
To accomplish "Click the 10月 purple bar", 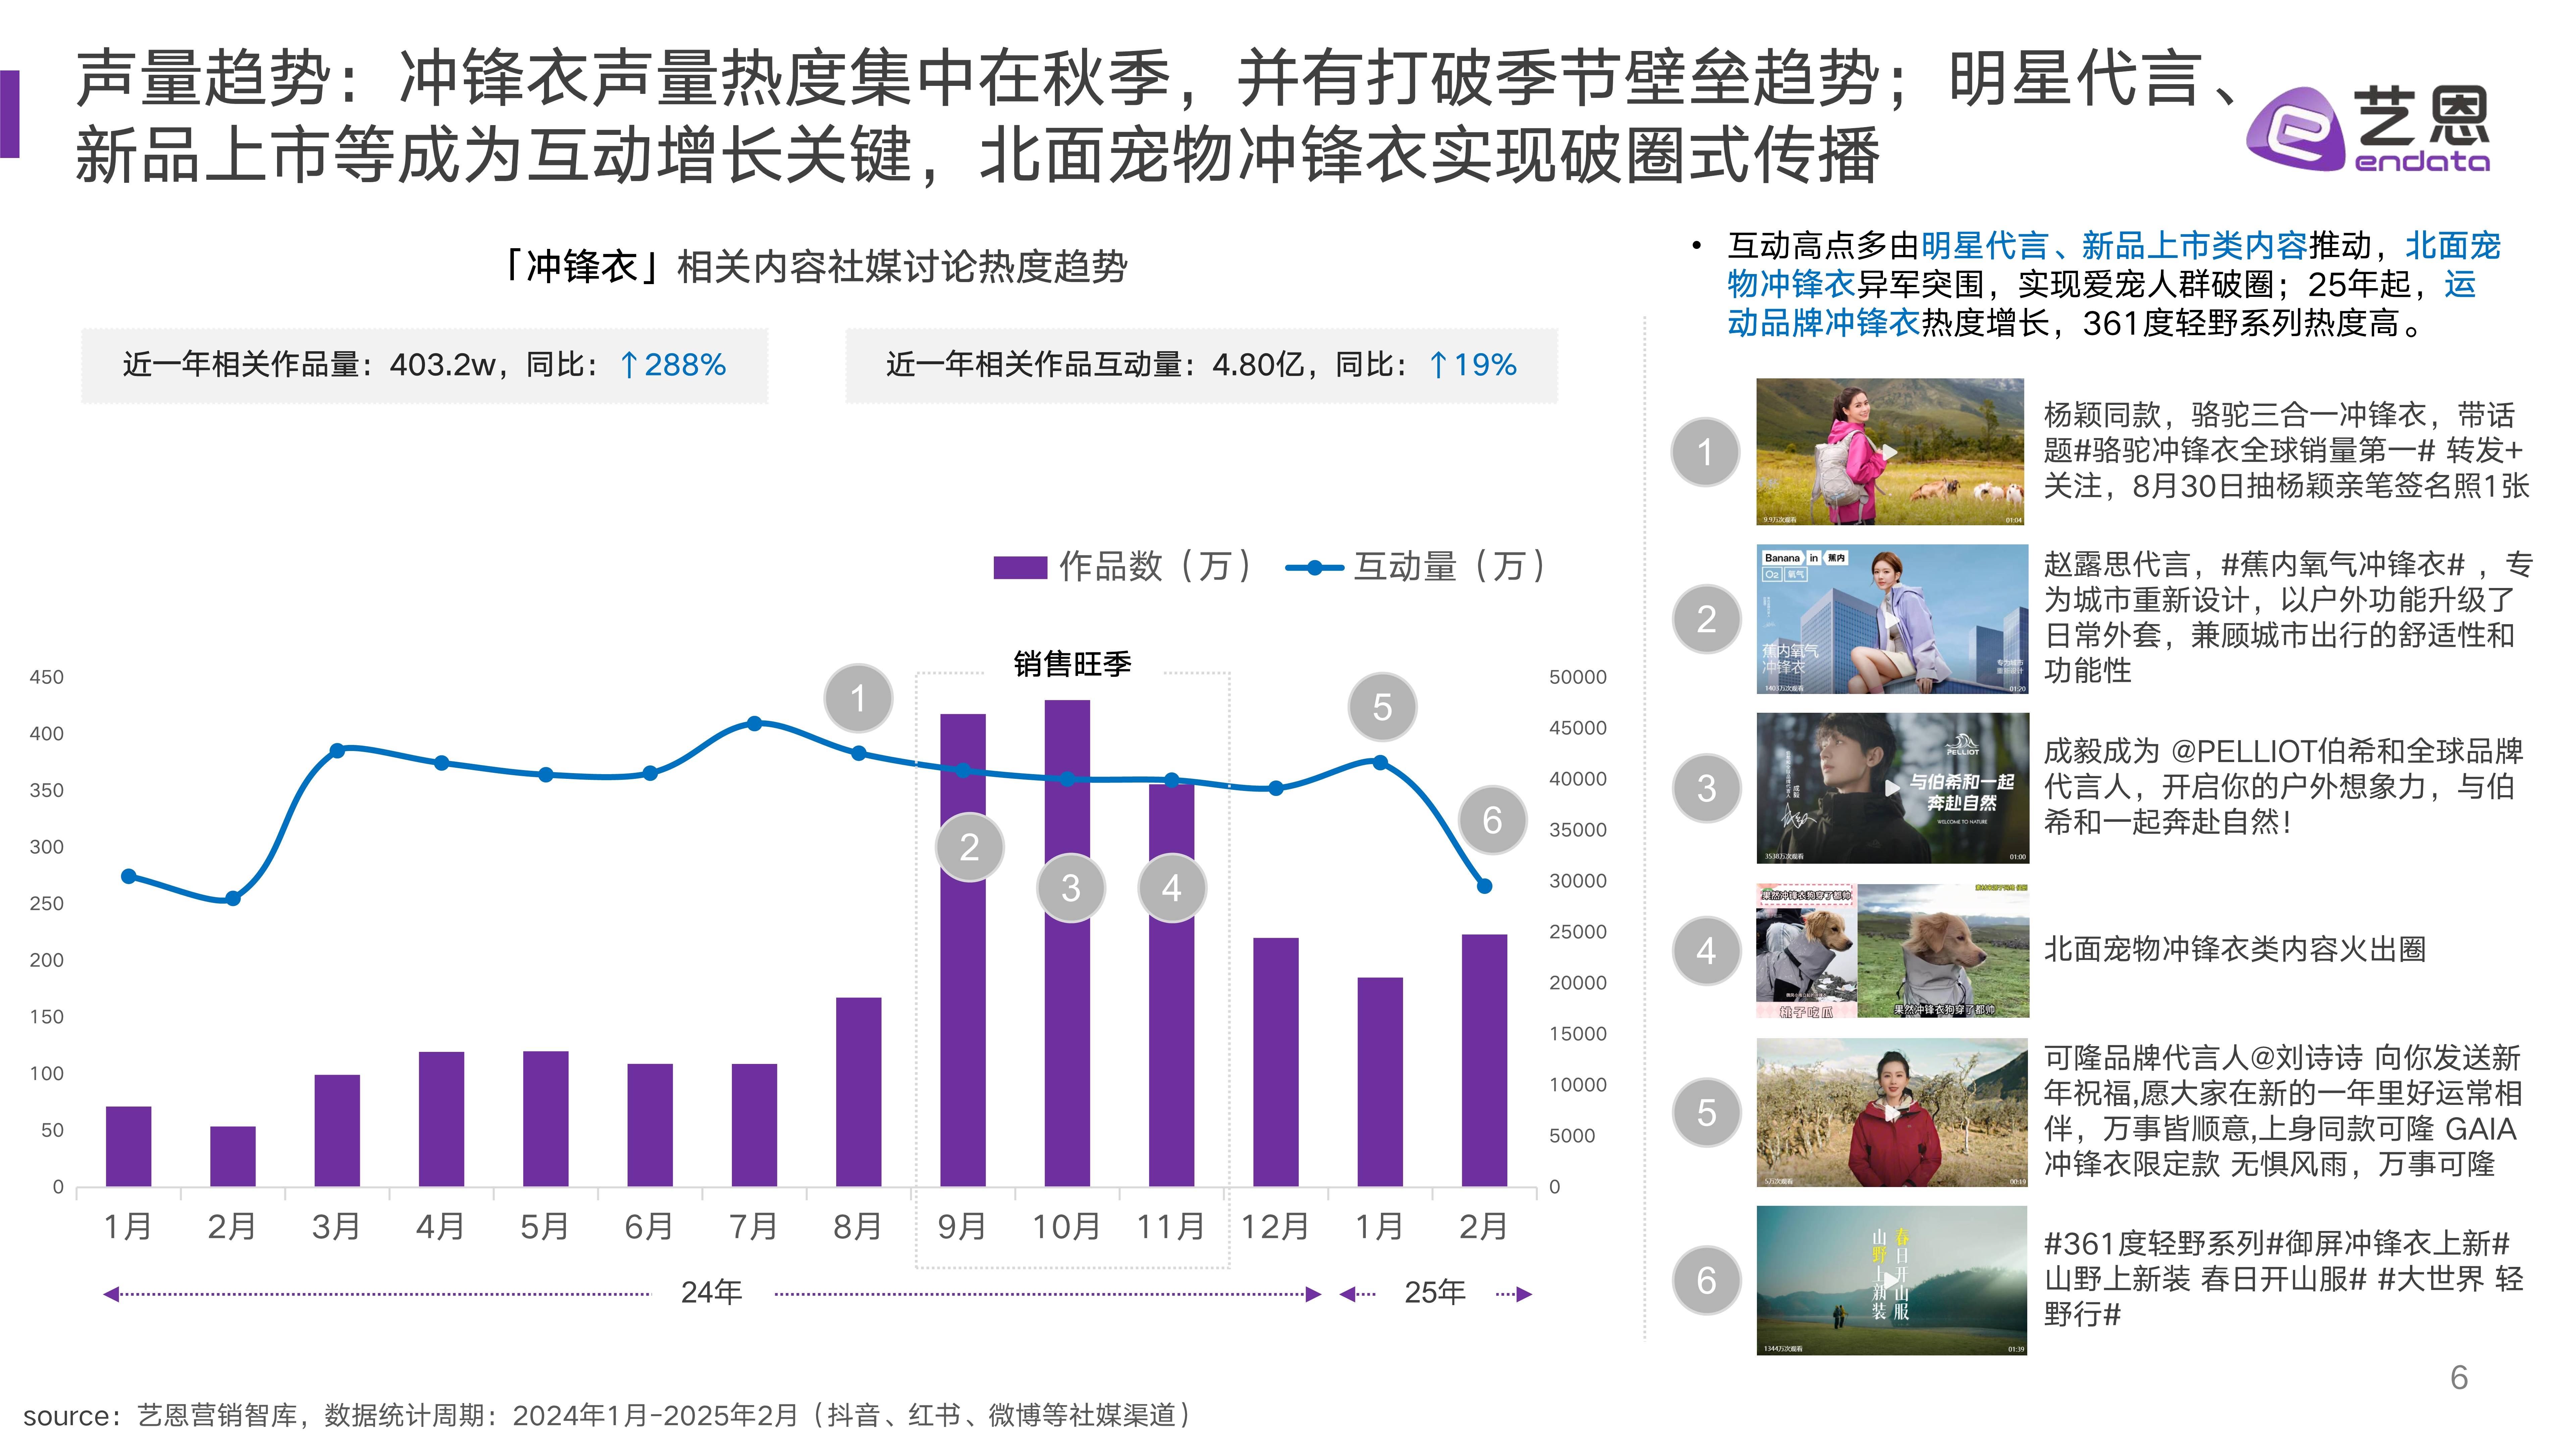I will [x=1067, y=943].
